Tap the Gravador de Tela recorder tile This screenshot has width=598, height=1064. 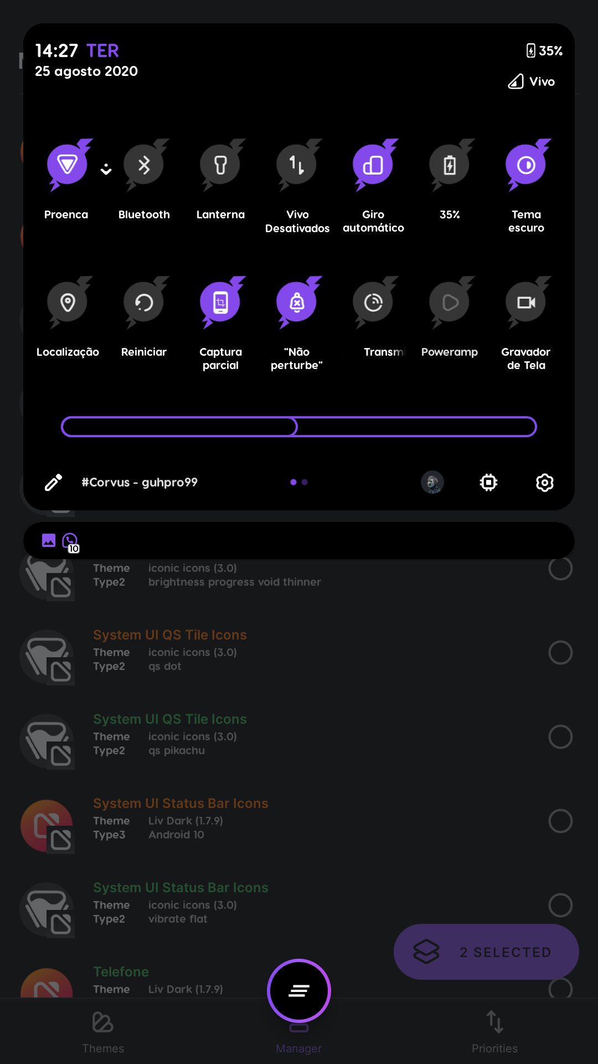click(526, 303)
